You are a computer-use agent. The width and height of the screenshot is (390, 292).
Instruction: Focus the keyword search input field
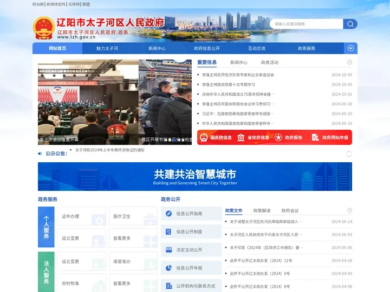pyautogui.click(x=307, y=24)
